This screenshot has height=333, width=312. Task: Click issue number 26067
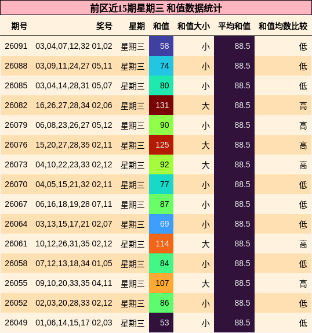click(16, 204)
